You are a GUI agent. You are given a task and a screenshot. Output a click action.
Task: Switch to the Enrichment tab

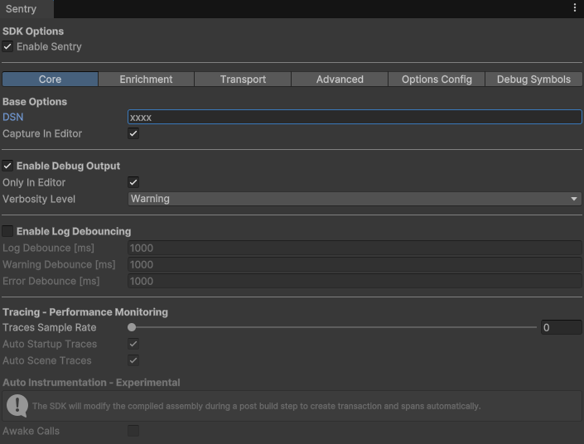coord(146,80)
